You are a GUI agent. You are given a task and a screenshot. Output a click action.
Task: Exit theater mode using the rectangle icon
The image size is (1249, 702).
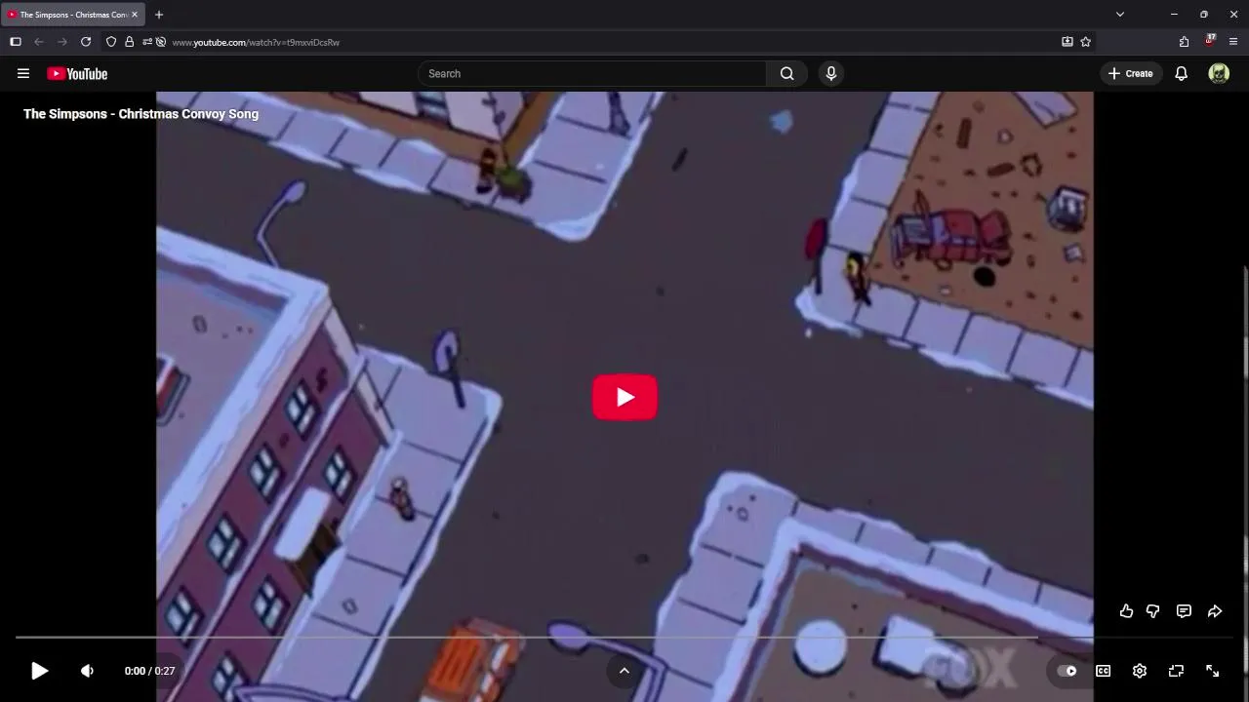[x=1176, y=671]
